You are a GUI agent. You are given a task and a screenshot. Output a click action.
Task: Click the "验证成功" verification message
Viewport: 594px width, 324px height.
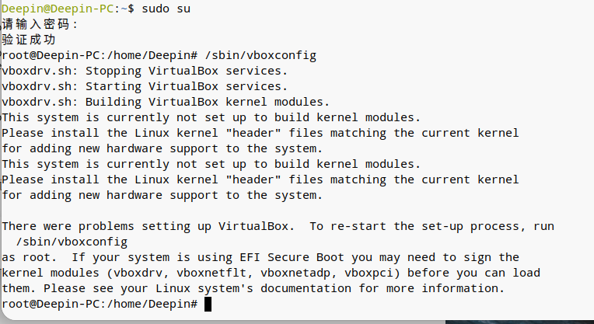pos(29,40)
